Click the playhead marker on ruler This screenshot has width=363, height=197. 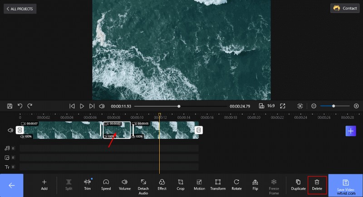tap(160, 114)
